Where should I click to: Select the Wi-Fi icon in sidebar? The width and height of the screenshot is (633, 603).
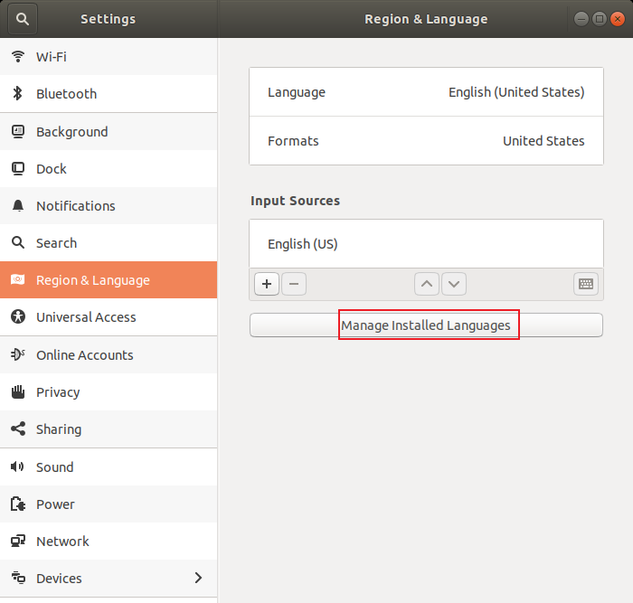(18, 57)
